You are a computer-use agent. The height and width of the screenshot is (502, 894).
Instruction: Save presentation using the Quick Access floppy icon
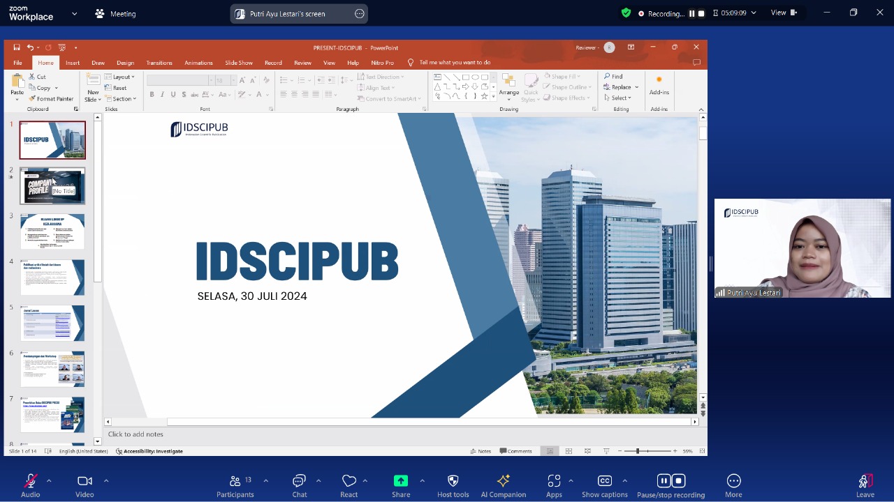[x=17, y=47]
